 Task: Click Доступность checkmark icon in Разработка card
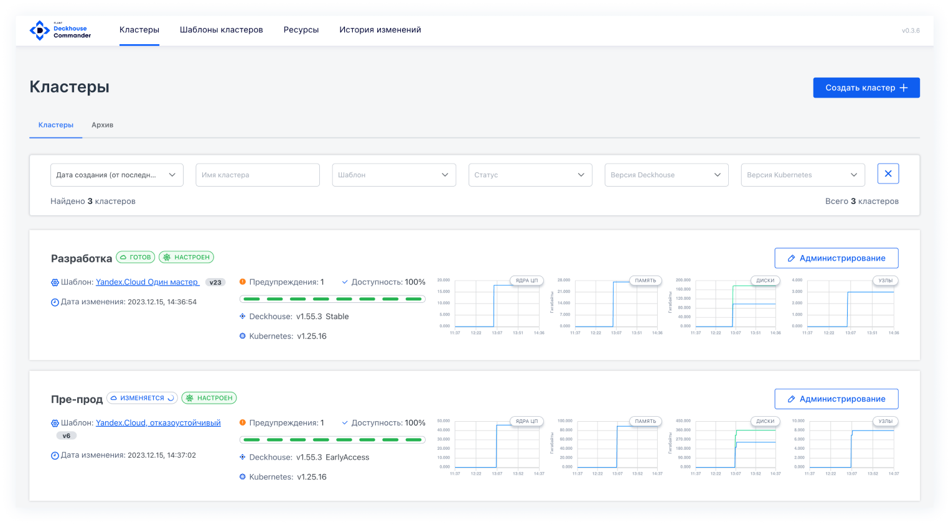[345, 282]
